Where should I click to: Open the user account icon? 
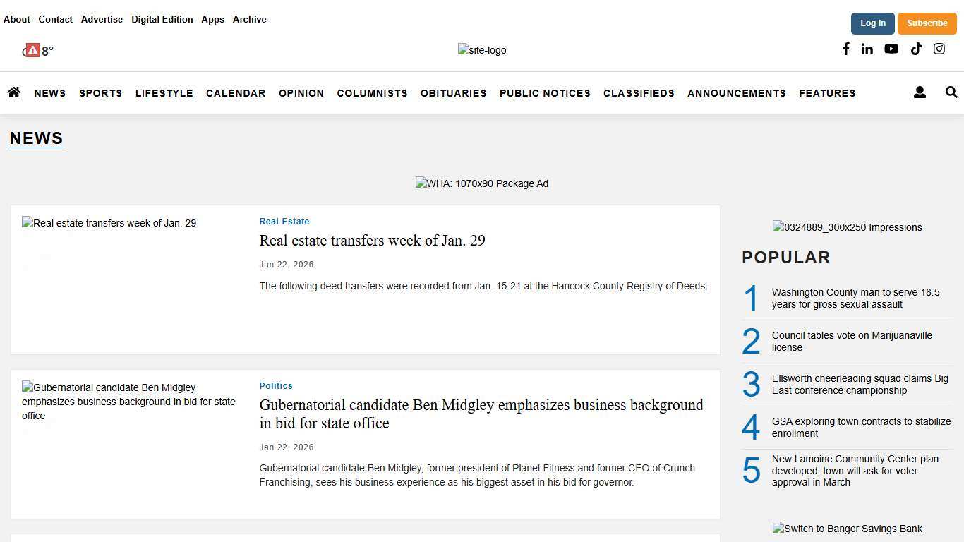(x=920, y=92)
